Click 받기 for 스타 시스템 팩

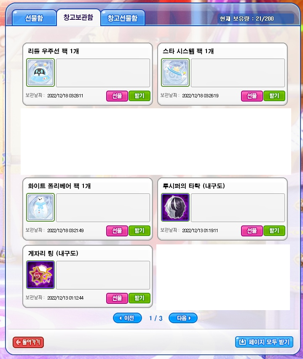coord(274,96)
